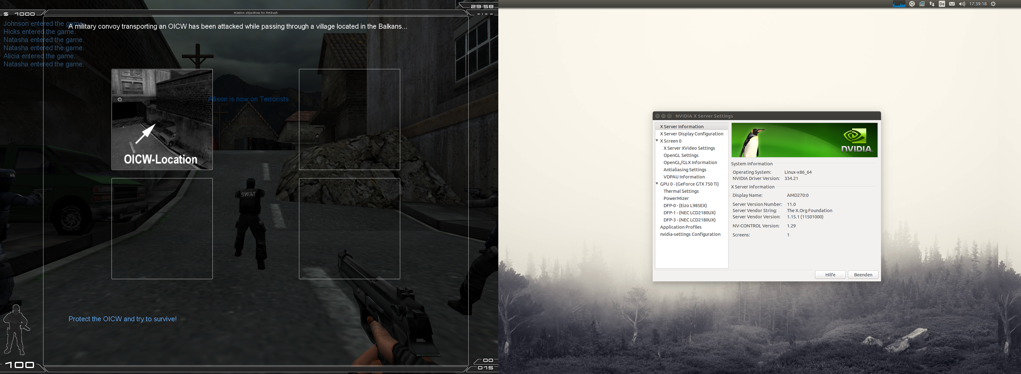Select Thermal Settings under GPU 0
The height and width of the screenshot is (374, 1021).
click(681, 191)
